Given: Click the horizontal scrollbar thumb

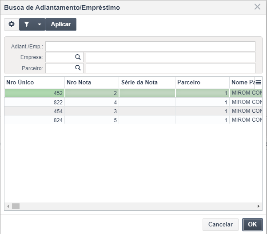Looking at the screenshot, I should tap(16, 206).
